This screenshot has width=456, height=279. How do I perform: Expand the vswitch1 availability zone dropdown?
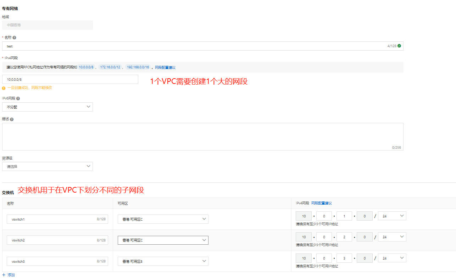(x=163, y=219)
